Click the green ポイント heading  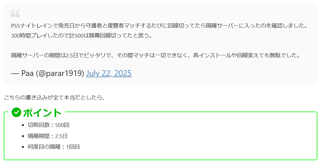pyautogui.click(x=42, y=113)
